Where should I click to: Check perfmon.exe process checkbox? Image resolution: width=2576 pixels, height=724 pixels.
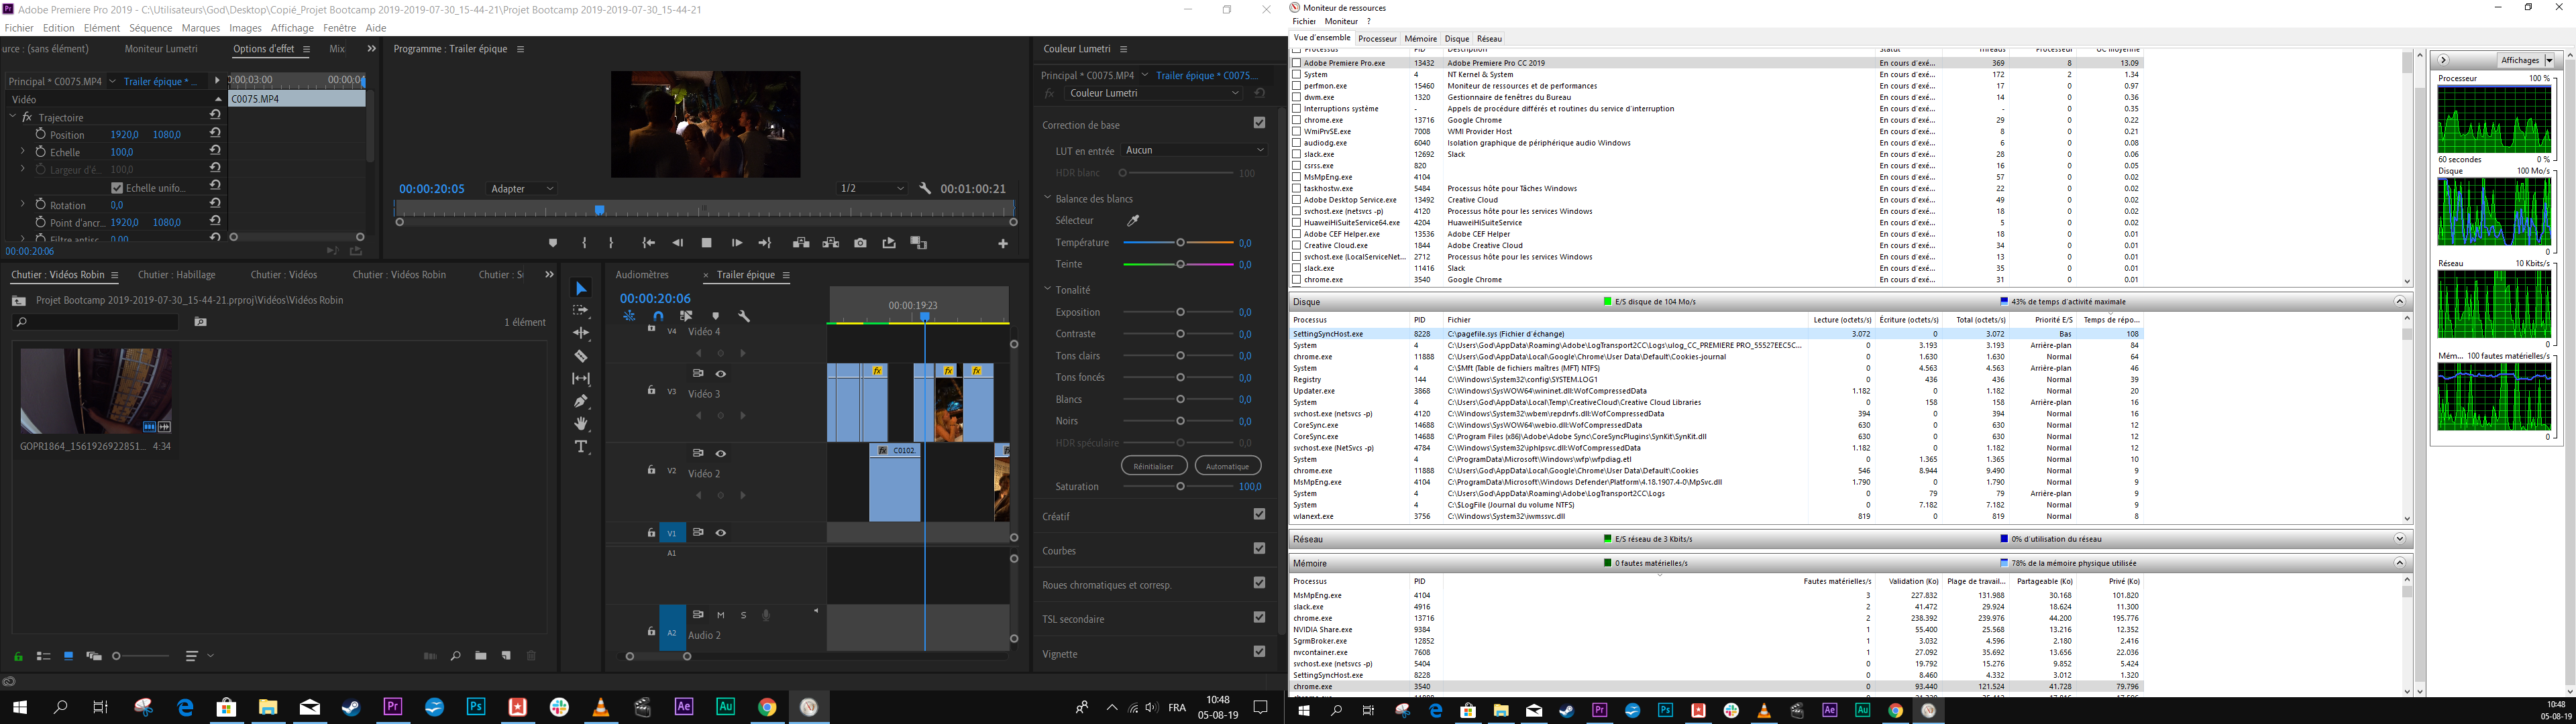click(1297, 86)
